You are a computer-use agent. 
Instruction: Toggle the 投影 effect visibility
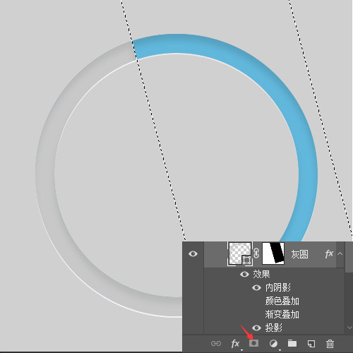256,328
